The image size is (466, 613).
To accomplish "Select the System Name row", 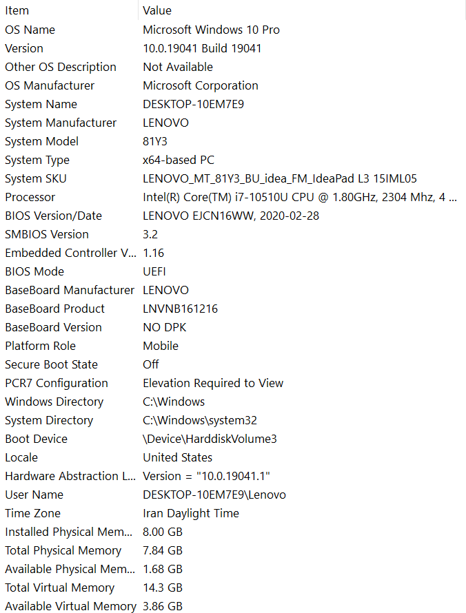I will point(233,105).
